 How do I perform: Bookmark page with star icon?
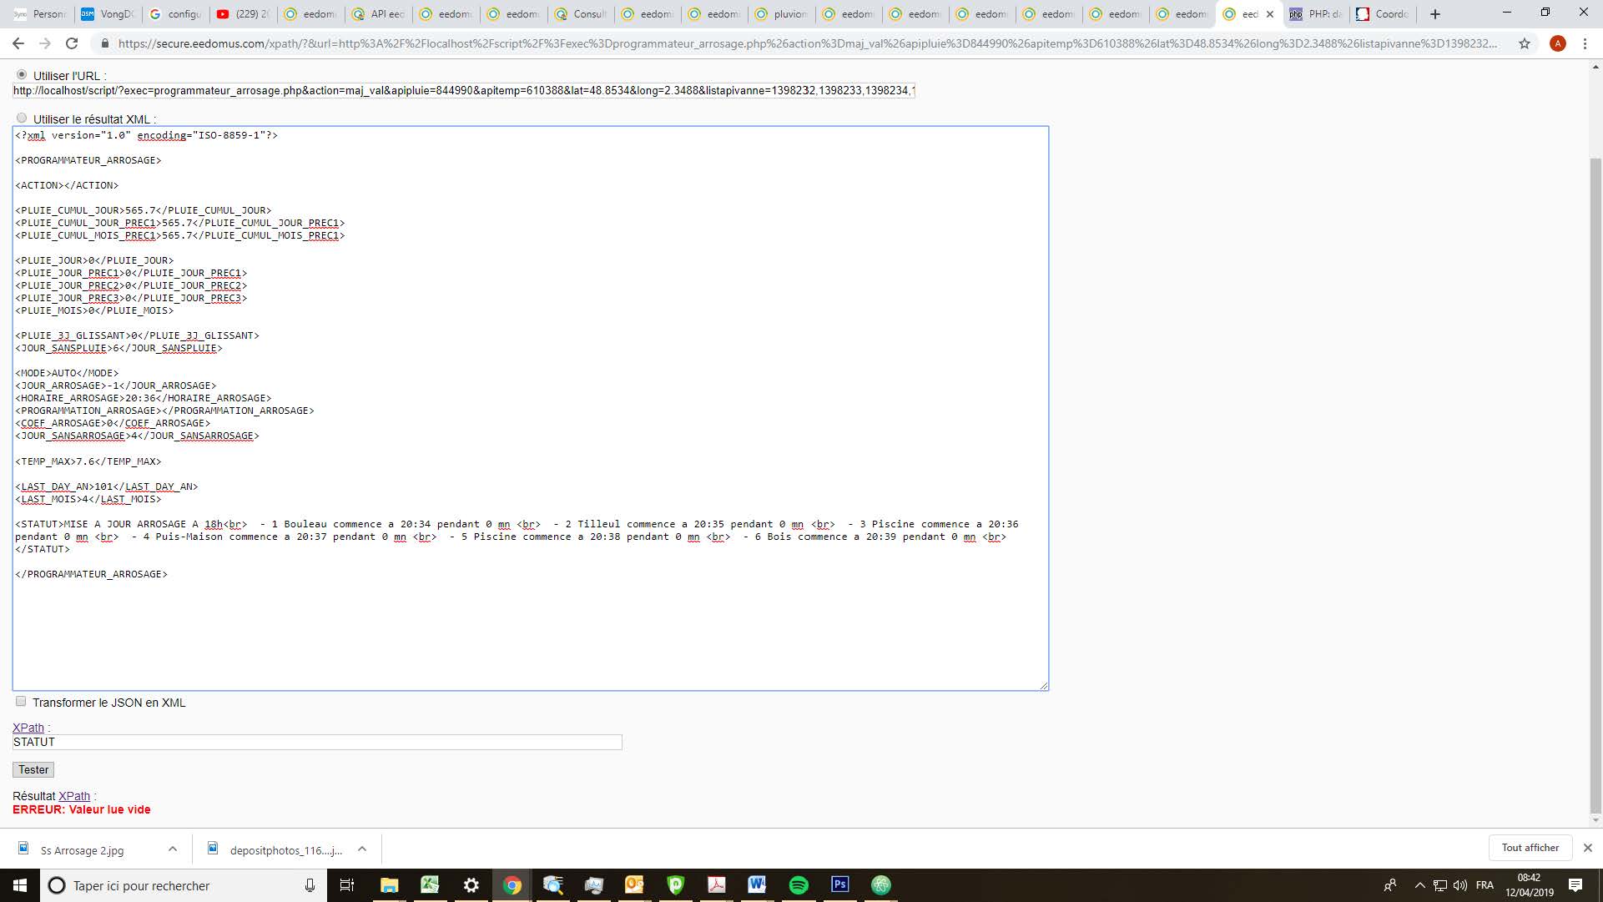pos(1525,43)
